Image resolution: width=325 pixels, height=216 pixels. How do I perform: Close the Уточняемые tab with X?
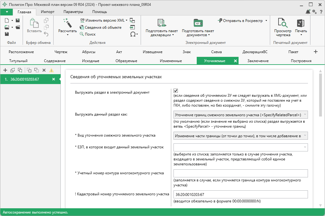tap(235, 61)
